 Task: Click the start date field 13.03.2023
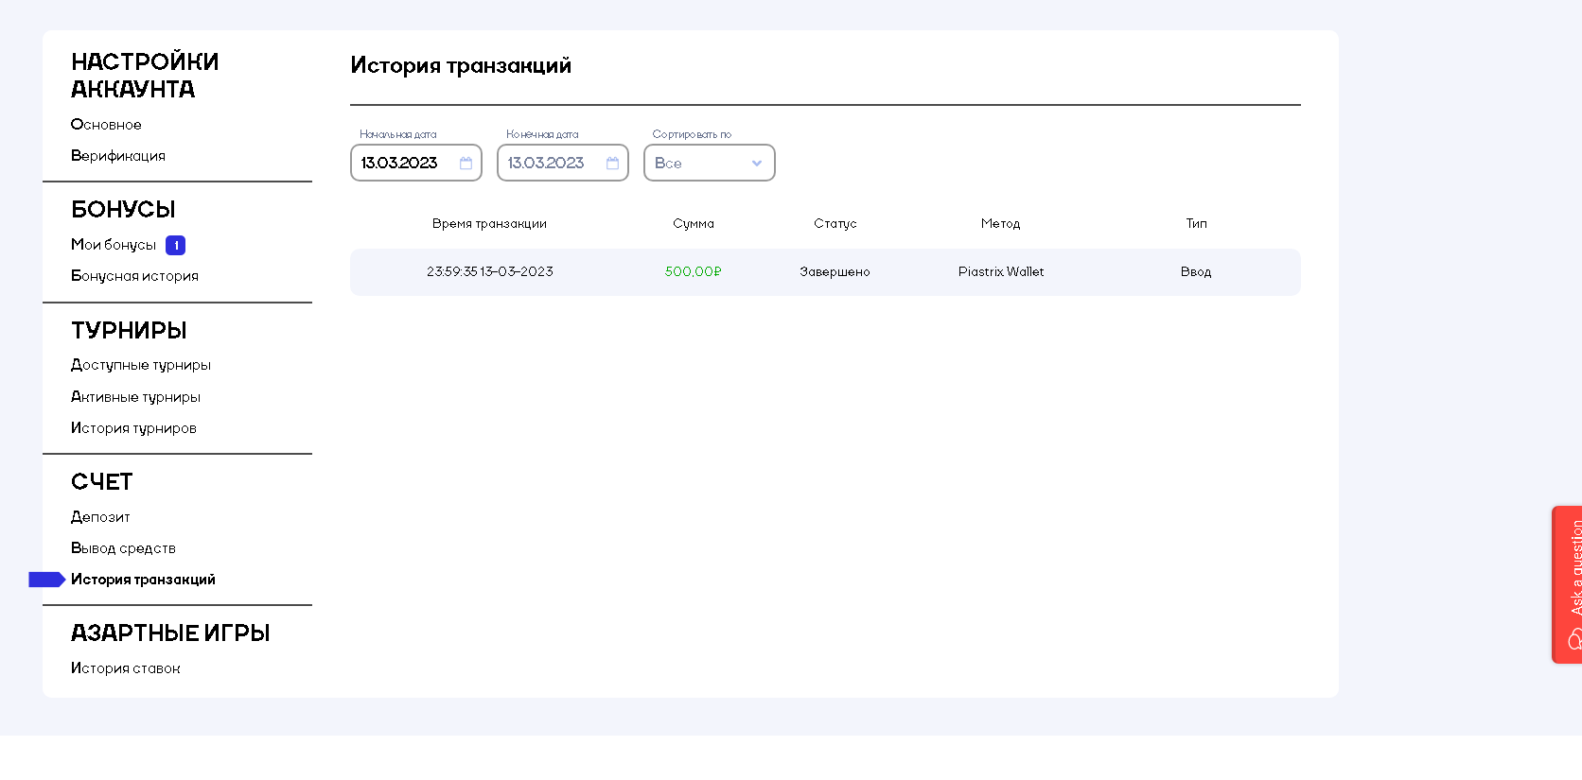(401, 164)
